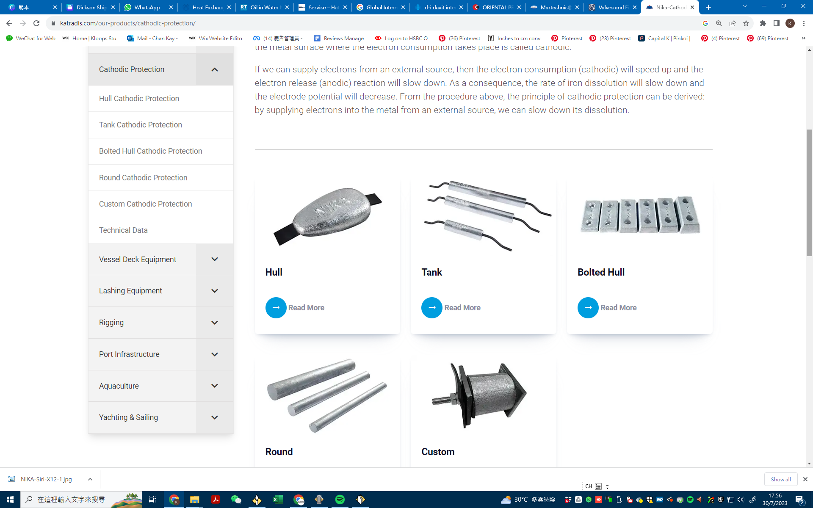Image resolution: width=813 pixels, height=508 pixels.
Task: Open the Tank Cathodic Protection link
Action: point(140,125)
